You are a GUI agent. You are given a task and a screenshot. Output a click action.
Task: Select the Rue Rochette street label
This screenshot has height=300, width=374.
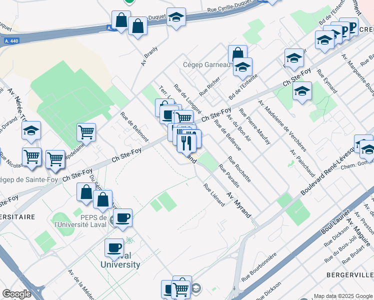[239, 169]
